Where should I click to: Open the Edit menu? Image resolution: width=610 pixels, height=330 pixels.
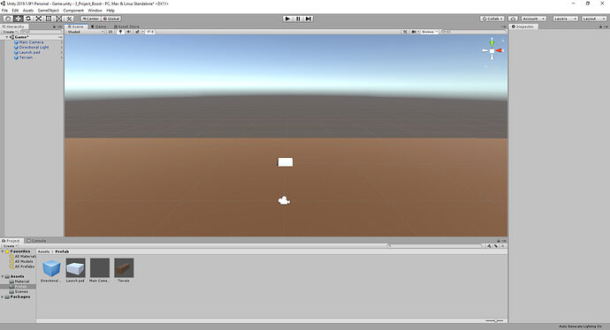pyautogui.click(x=15, y=11)
